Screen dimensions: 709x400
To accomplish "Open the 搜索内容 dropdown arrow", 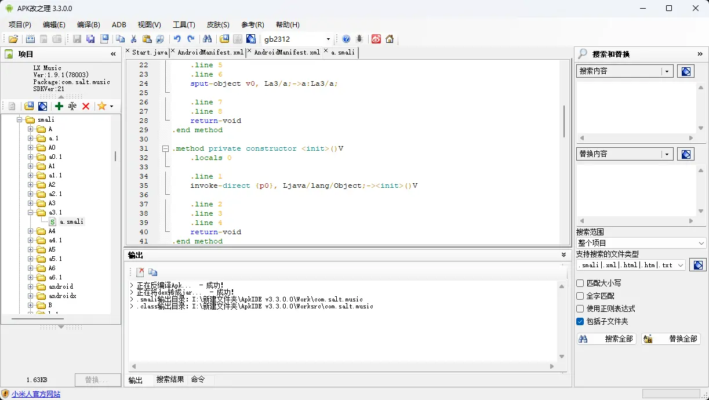I will (667, 71).
